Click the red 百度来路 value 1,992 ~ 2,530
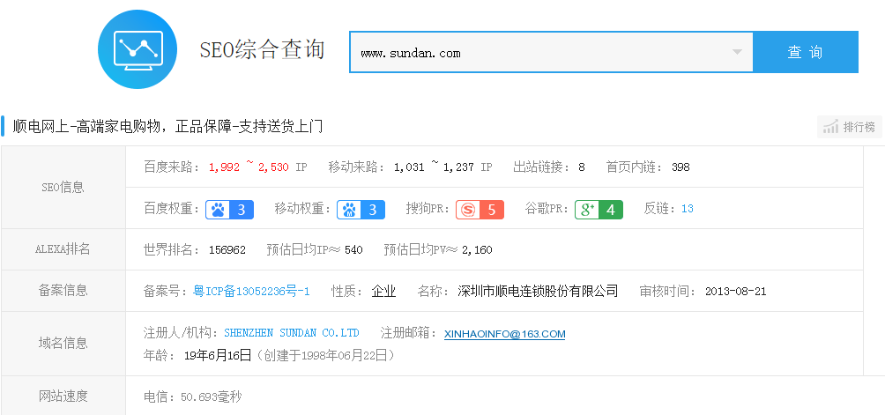Screen dimensions: 885x415 [x=249, y=167]
